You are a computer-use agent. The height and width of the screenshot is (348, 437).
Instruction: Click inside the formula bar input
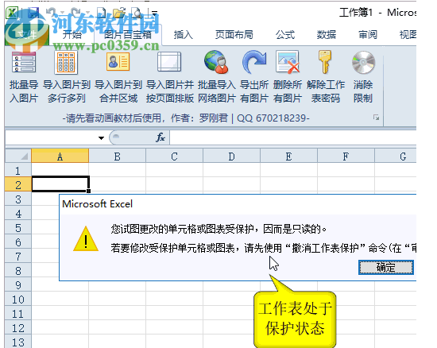(292, 137)
